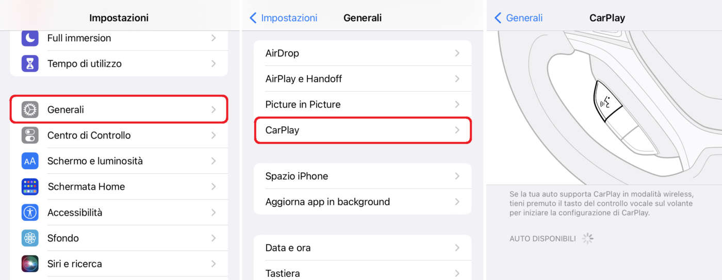Tap the Tempo di utilizzo hourglass icon
The width and height of the screenshot is (722, 280).
tap(30, 64)
